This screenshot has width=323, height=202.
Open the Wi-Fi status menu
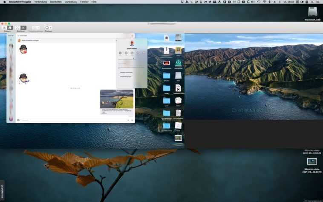coord(265,2)
